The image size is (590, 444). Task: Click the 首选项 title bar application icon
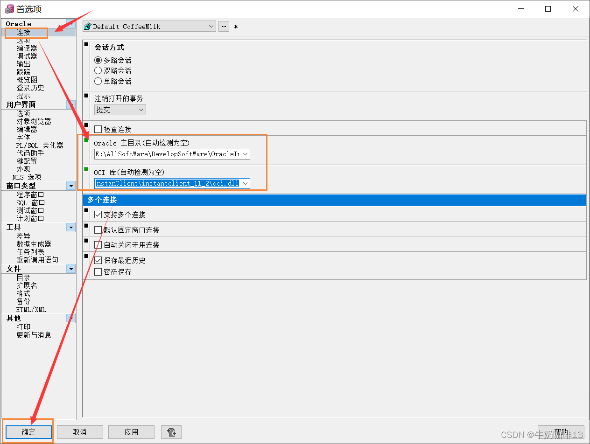pyautogui.click(x=8, y=8)
